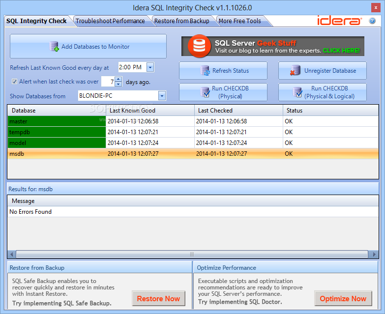Image resolution: width=385 pixels, height=314 pixels.
Task: Click the Message column header
Action: pyautogui.click(x=193, y=201)
